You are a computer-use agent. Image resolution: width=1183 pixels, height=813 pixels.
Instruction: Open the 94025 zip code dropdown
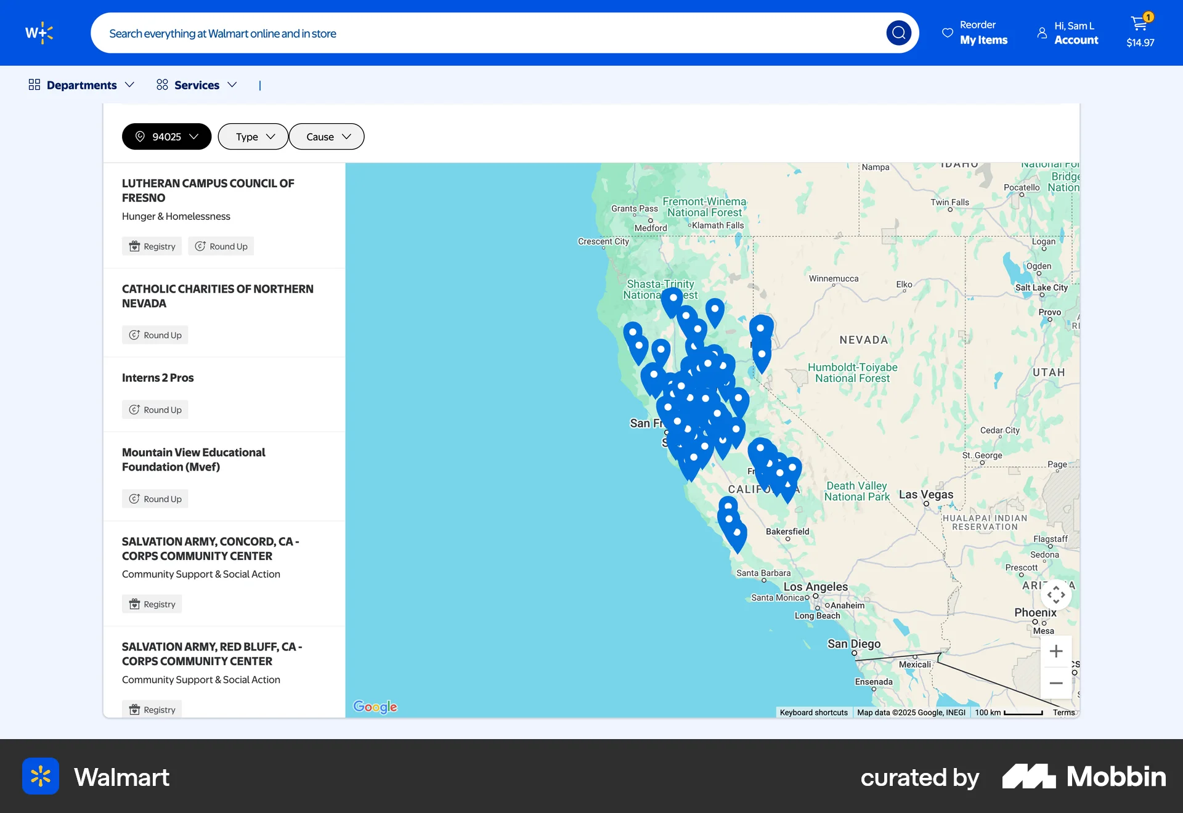[166, 136]
